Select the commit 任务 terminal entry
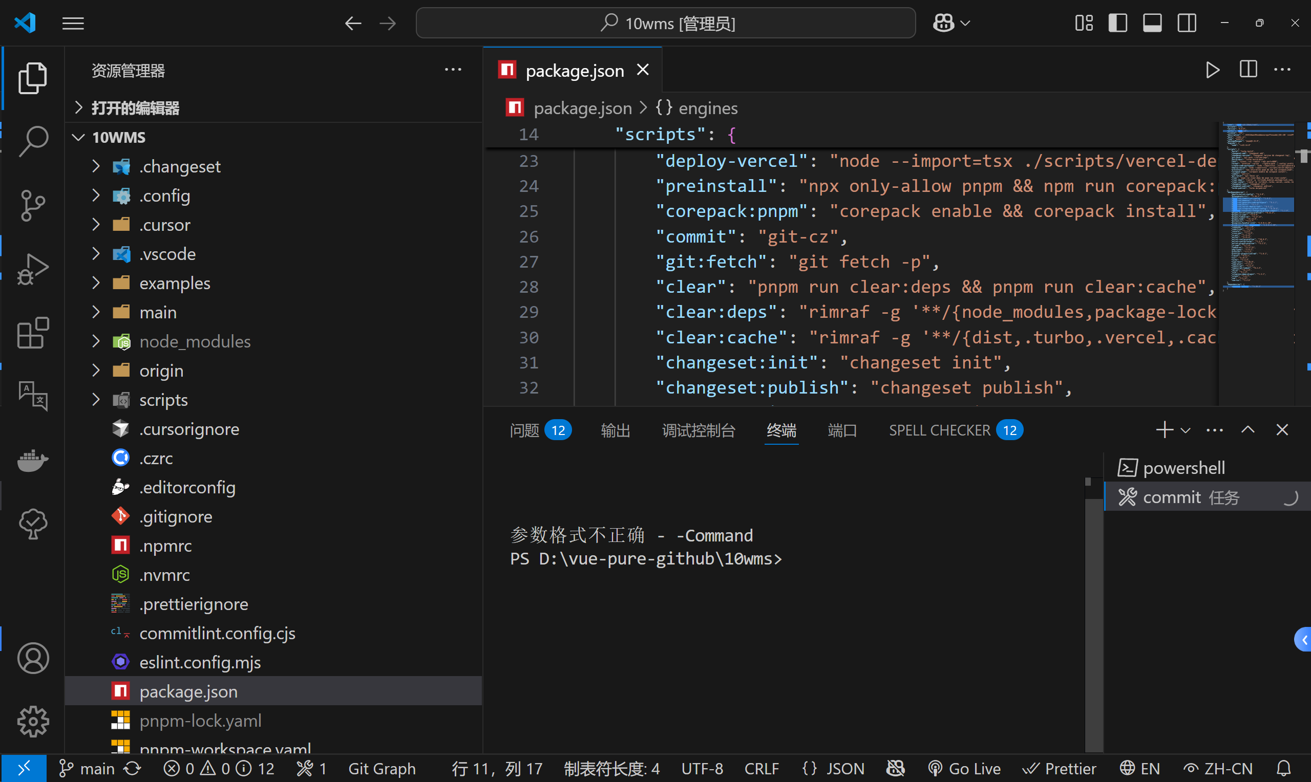The width and height of the screenshot is (1311, 782). tap(1207, 497)
